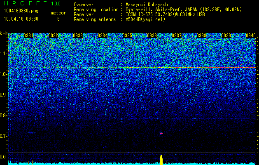Image resolution: width=259 pixels, height=165 pixels.
Task: Click the HROFFT 1.0.0 title text
Action: 33,3
